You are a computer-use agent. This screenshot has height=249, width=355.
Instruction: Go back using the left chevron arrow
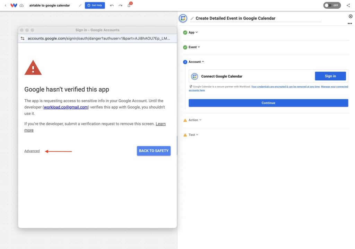point(6,5)
